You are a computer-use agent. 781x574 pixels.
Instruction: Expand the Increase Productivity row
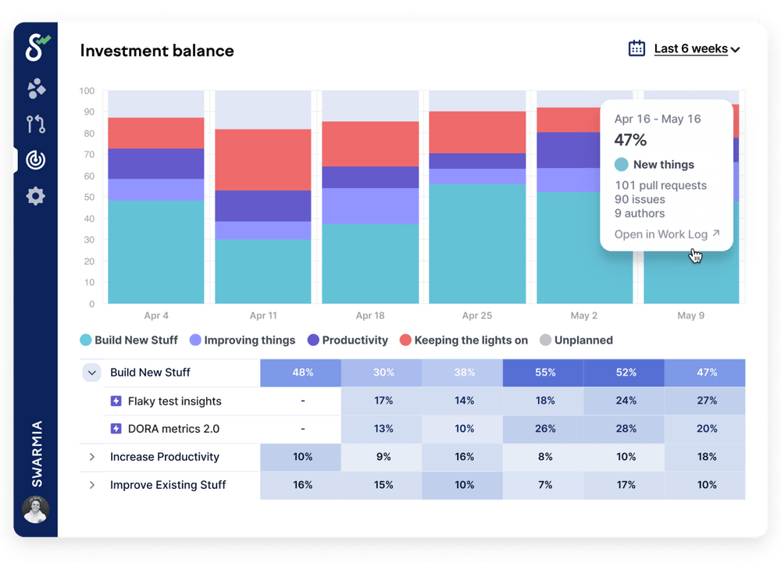(91, 457)
